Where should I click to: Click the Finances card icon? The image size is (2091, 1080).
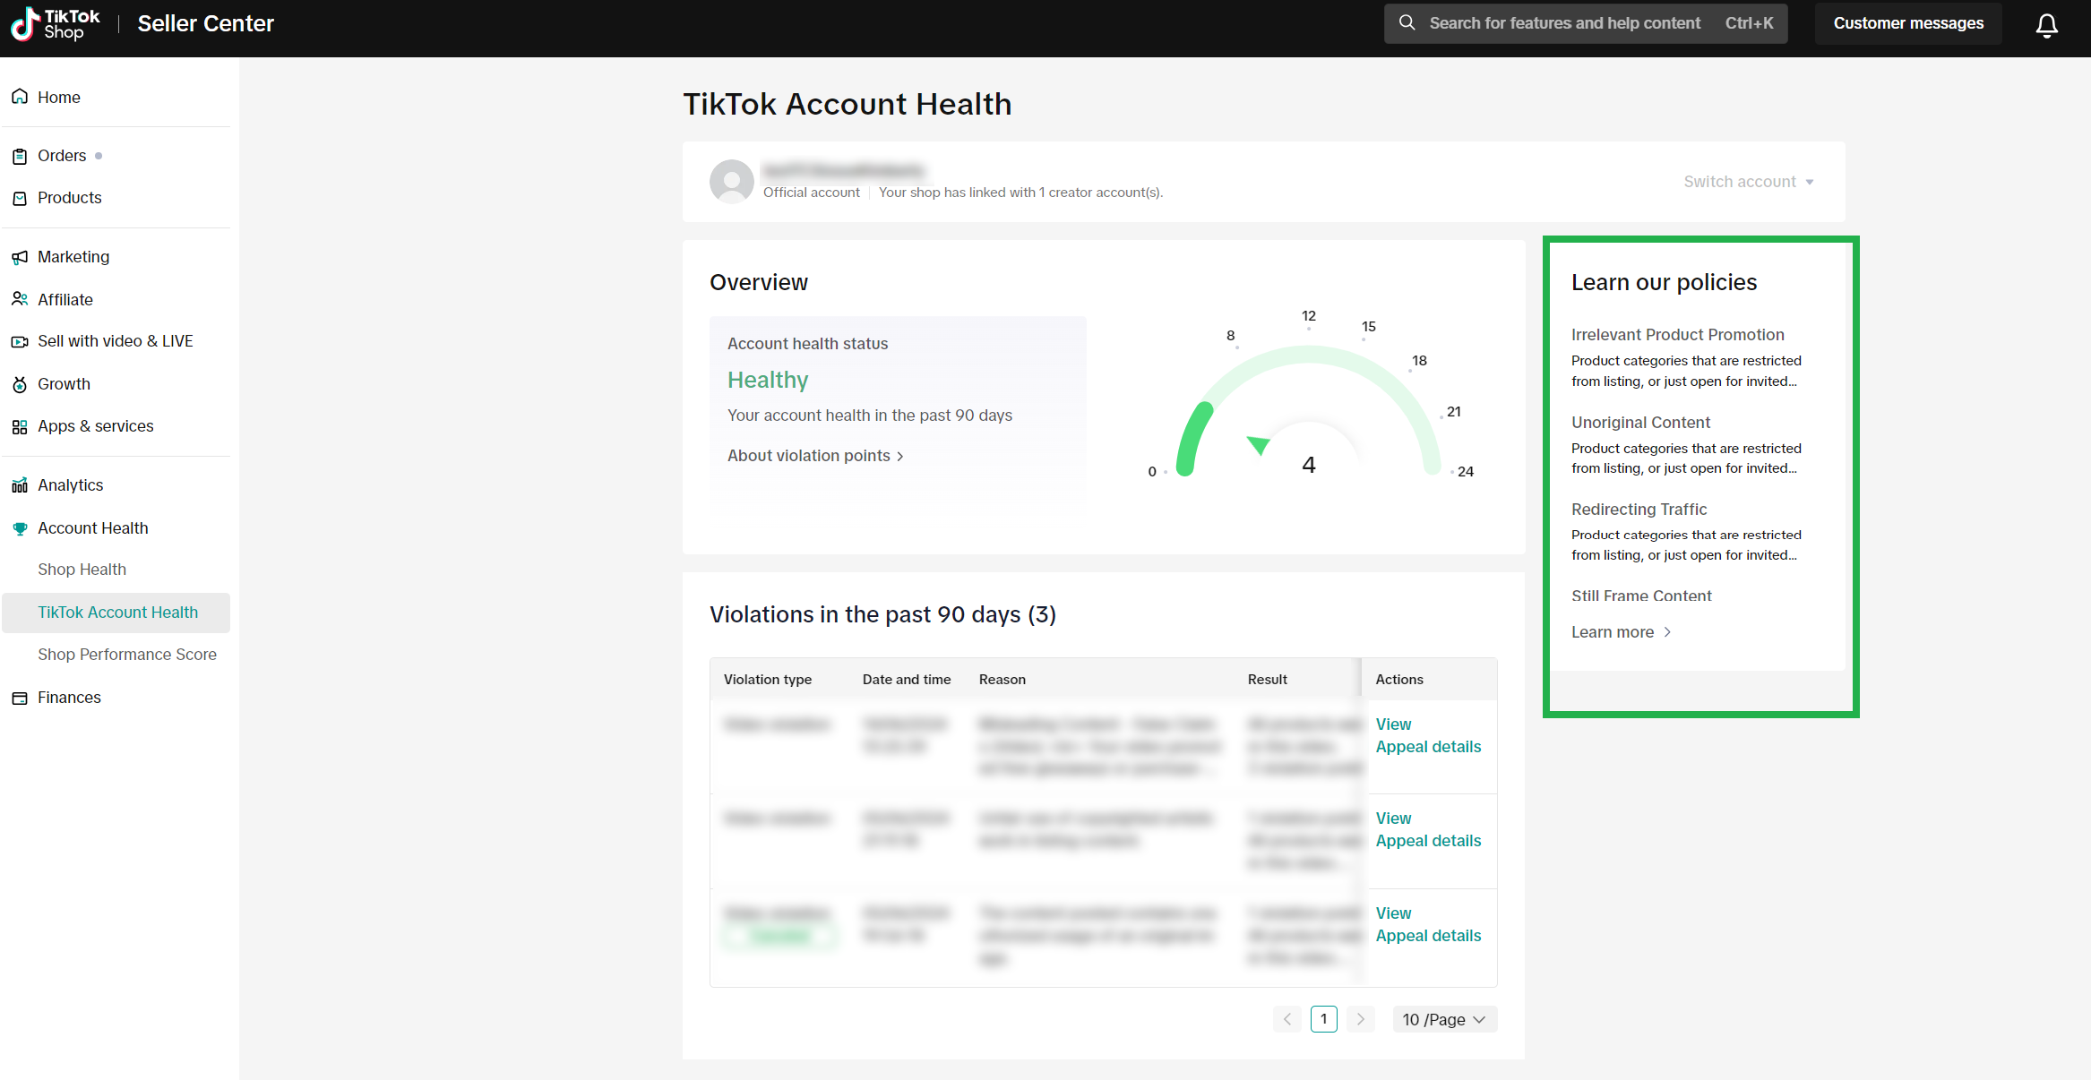tap(20, 698)
